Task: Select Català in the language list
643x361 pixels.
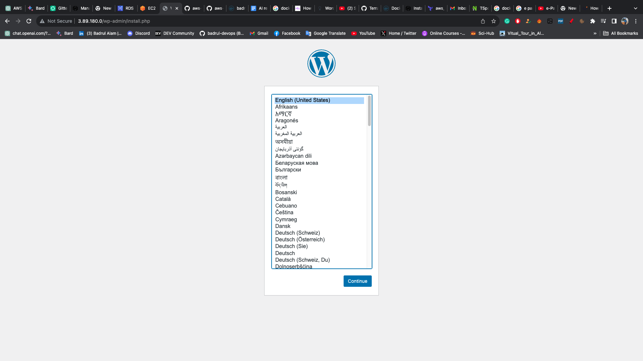Action: point(319,199)
